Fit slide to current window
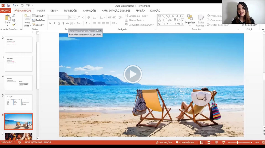 [x=263, y=142]
